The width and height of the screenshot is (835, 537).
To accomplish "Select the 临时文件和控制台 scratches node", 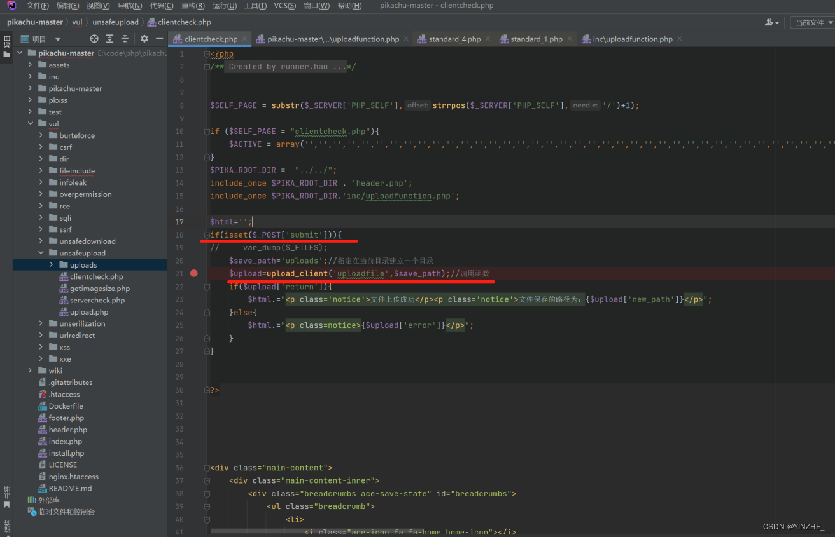I will pos(67,512).
